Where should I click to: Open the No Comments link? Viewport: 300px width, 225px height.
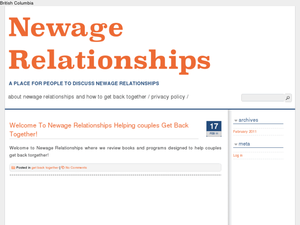coord(76,168)
